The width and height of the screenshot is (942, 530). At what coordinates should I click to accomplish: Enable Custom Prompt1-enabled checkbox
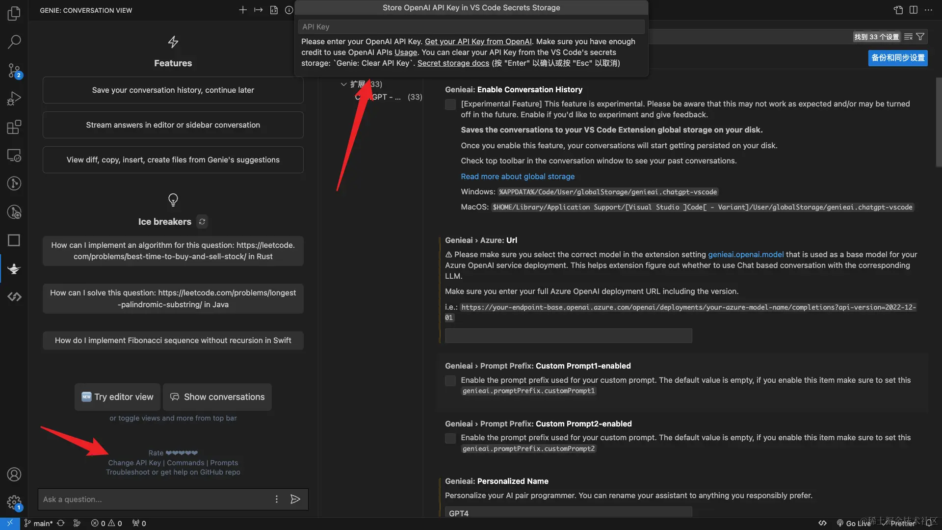pos(450,380)
